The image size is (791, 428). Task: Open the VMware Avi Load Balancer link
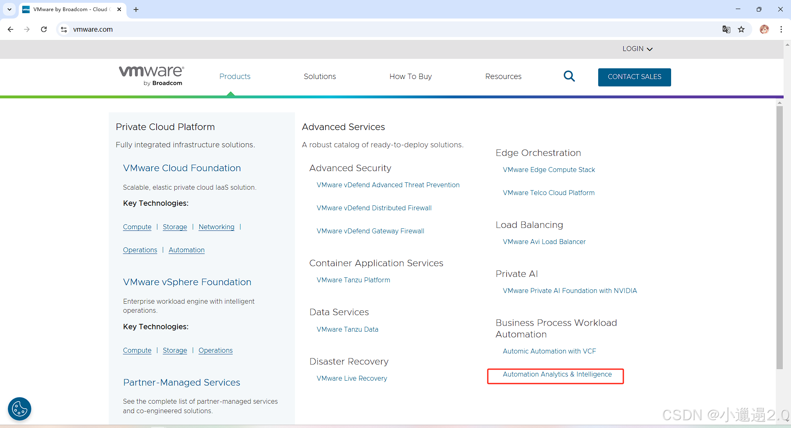pos(544,242)
